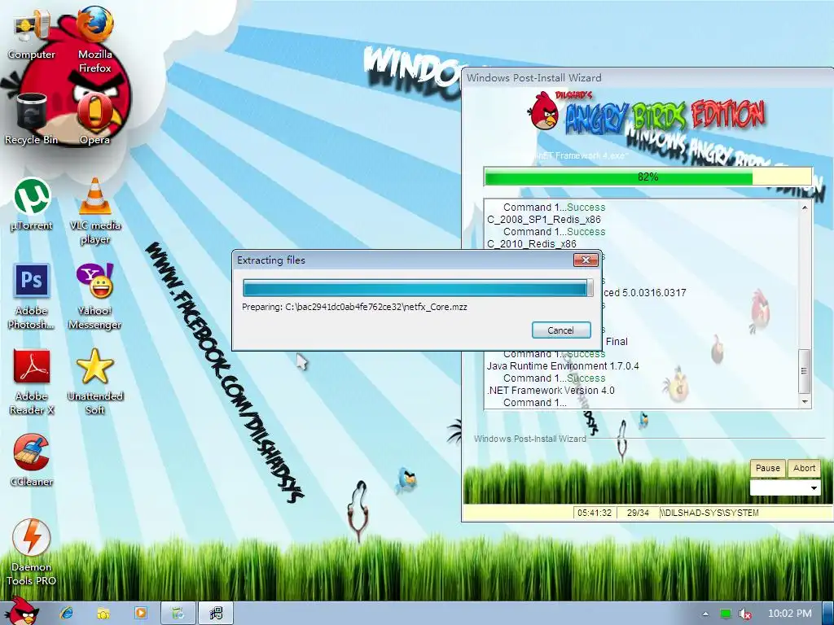Image resolution: width=834 pixels, height=625 pixels.
Task: Click the \\DILSHAD-SYS\SYSTEM status entry
Action: coord(709,513)
